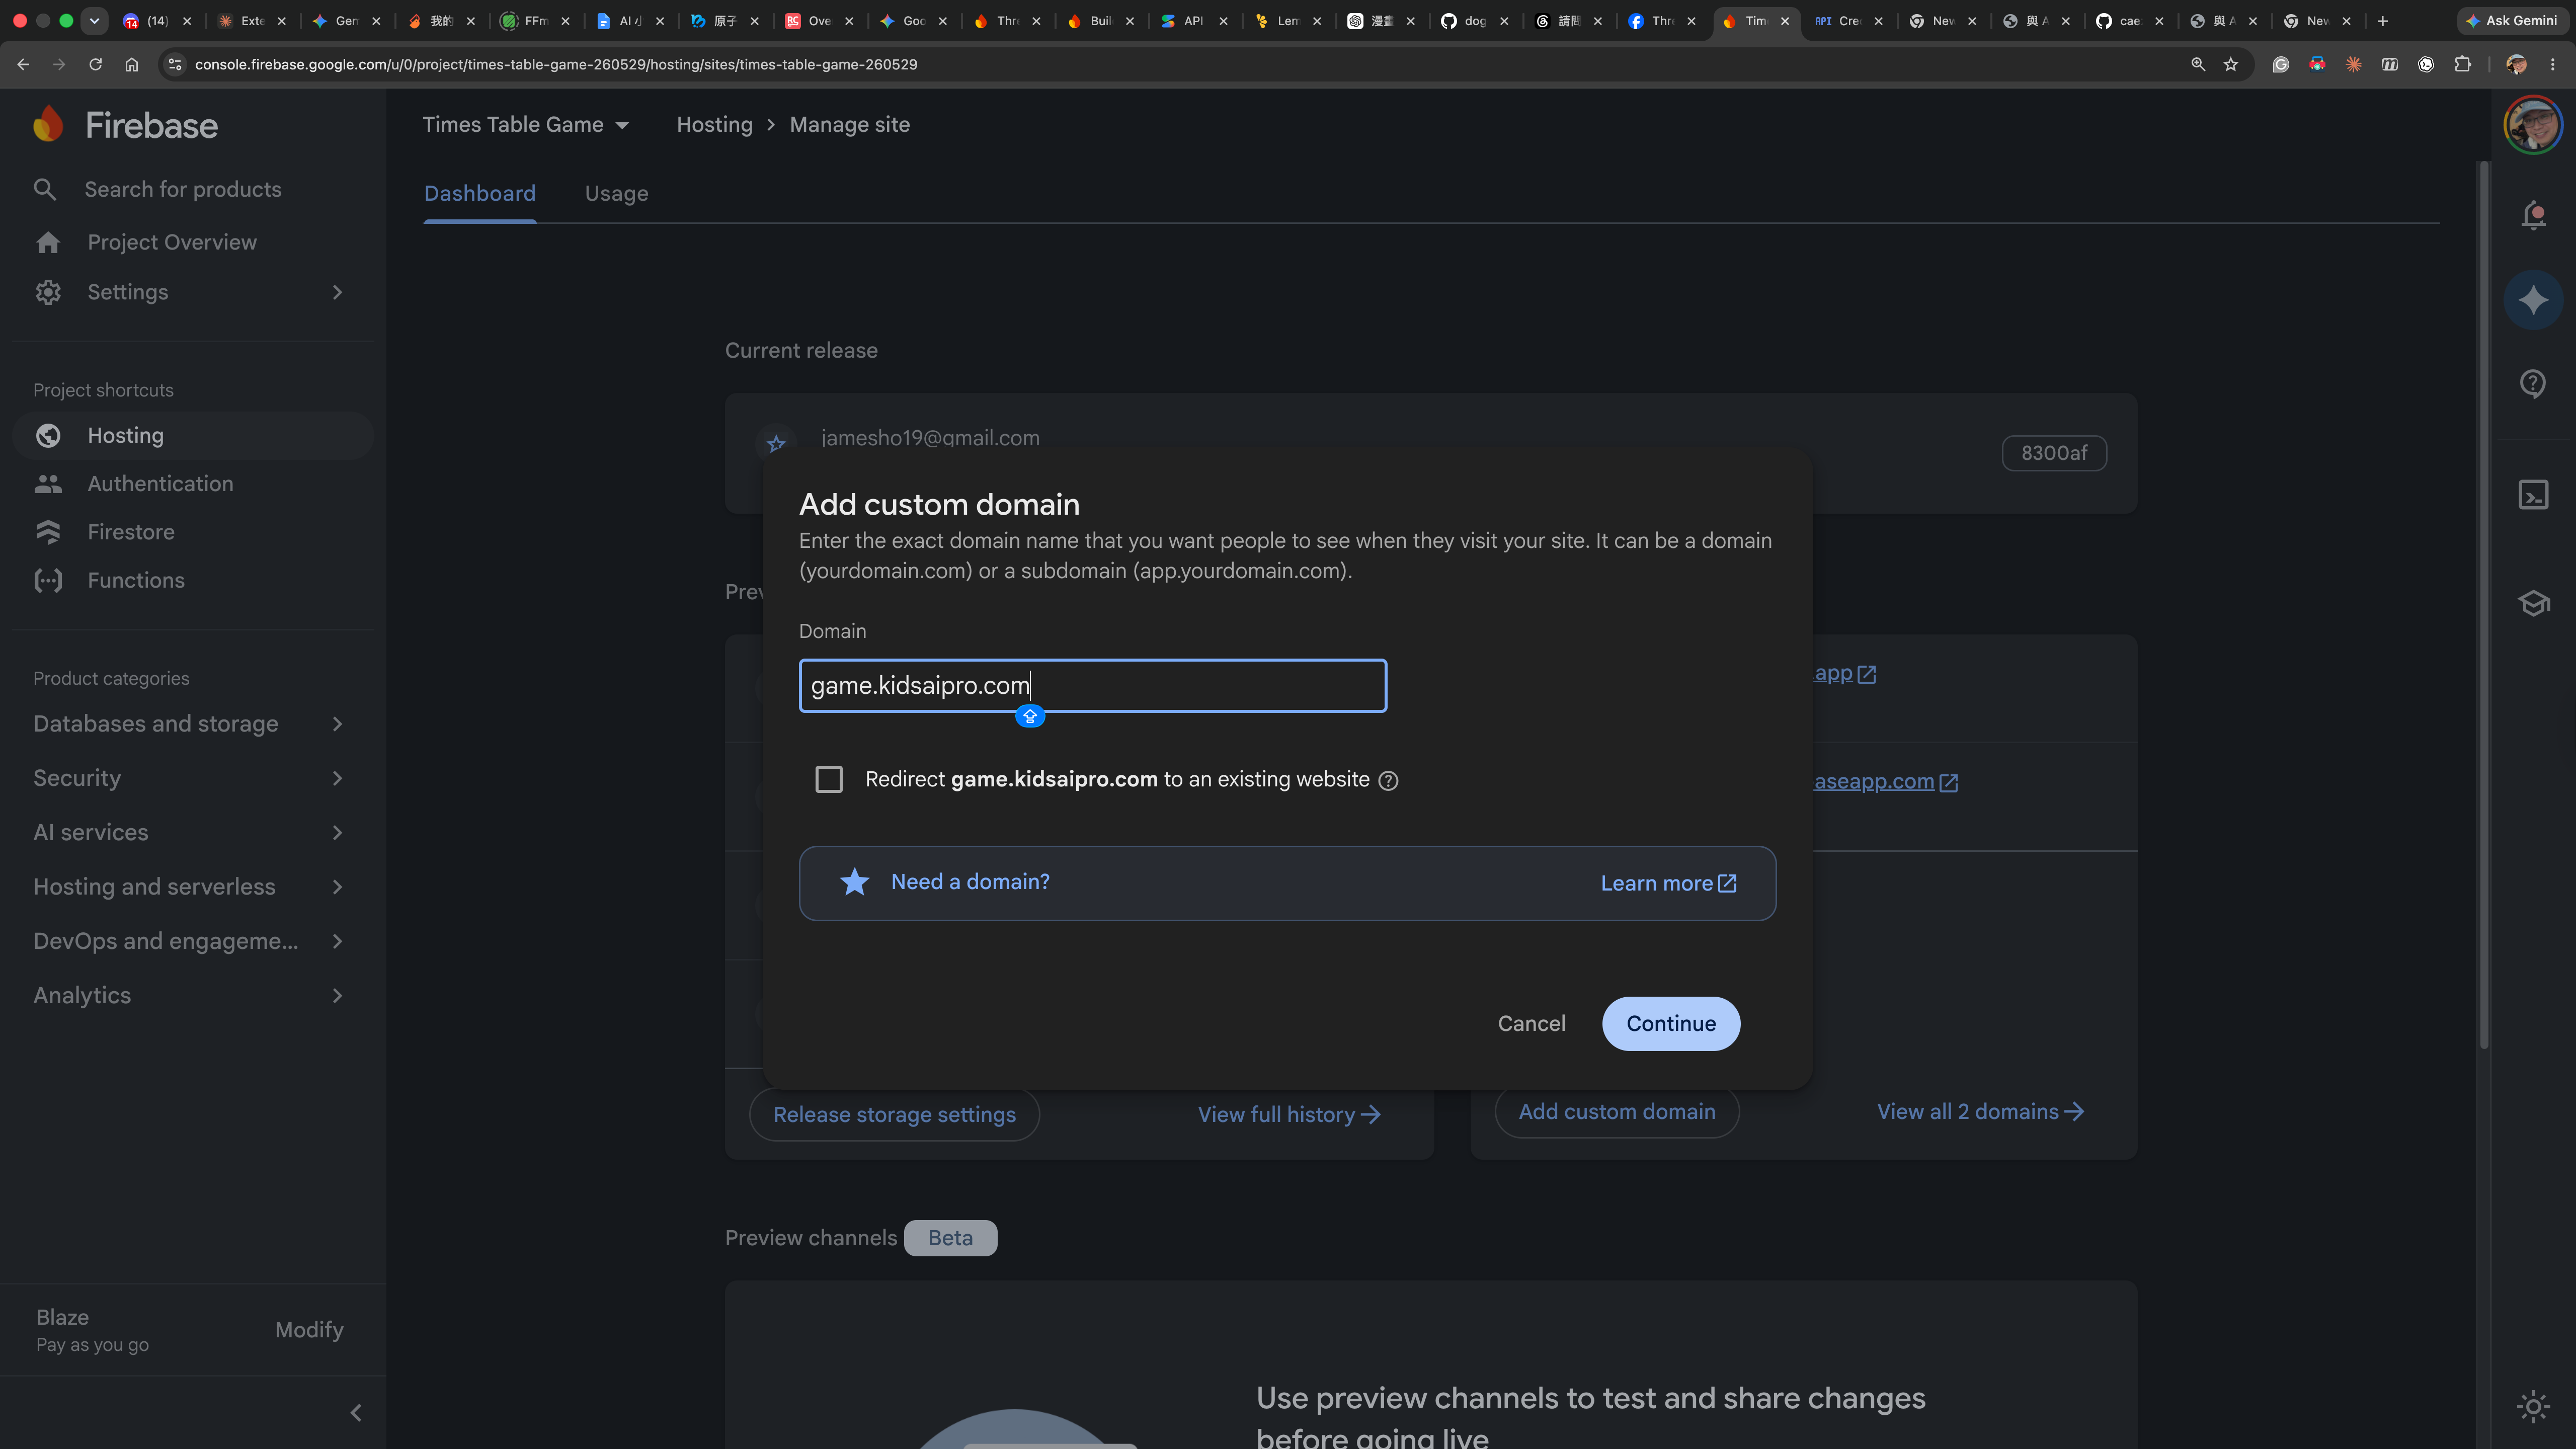Click the user profile avatar

[x=2533, y=124]
